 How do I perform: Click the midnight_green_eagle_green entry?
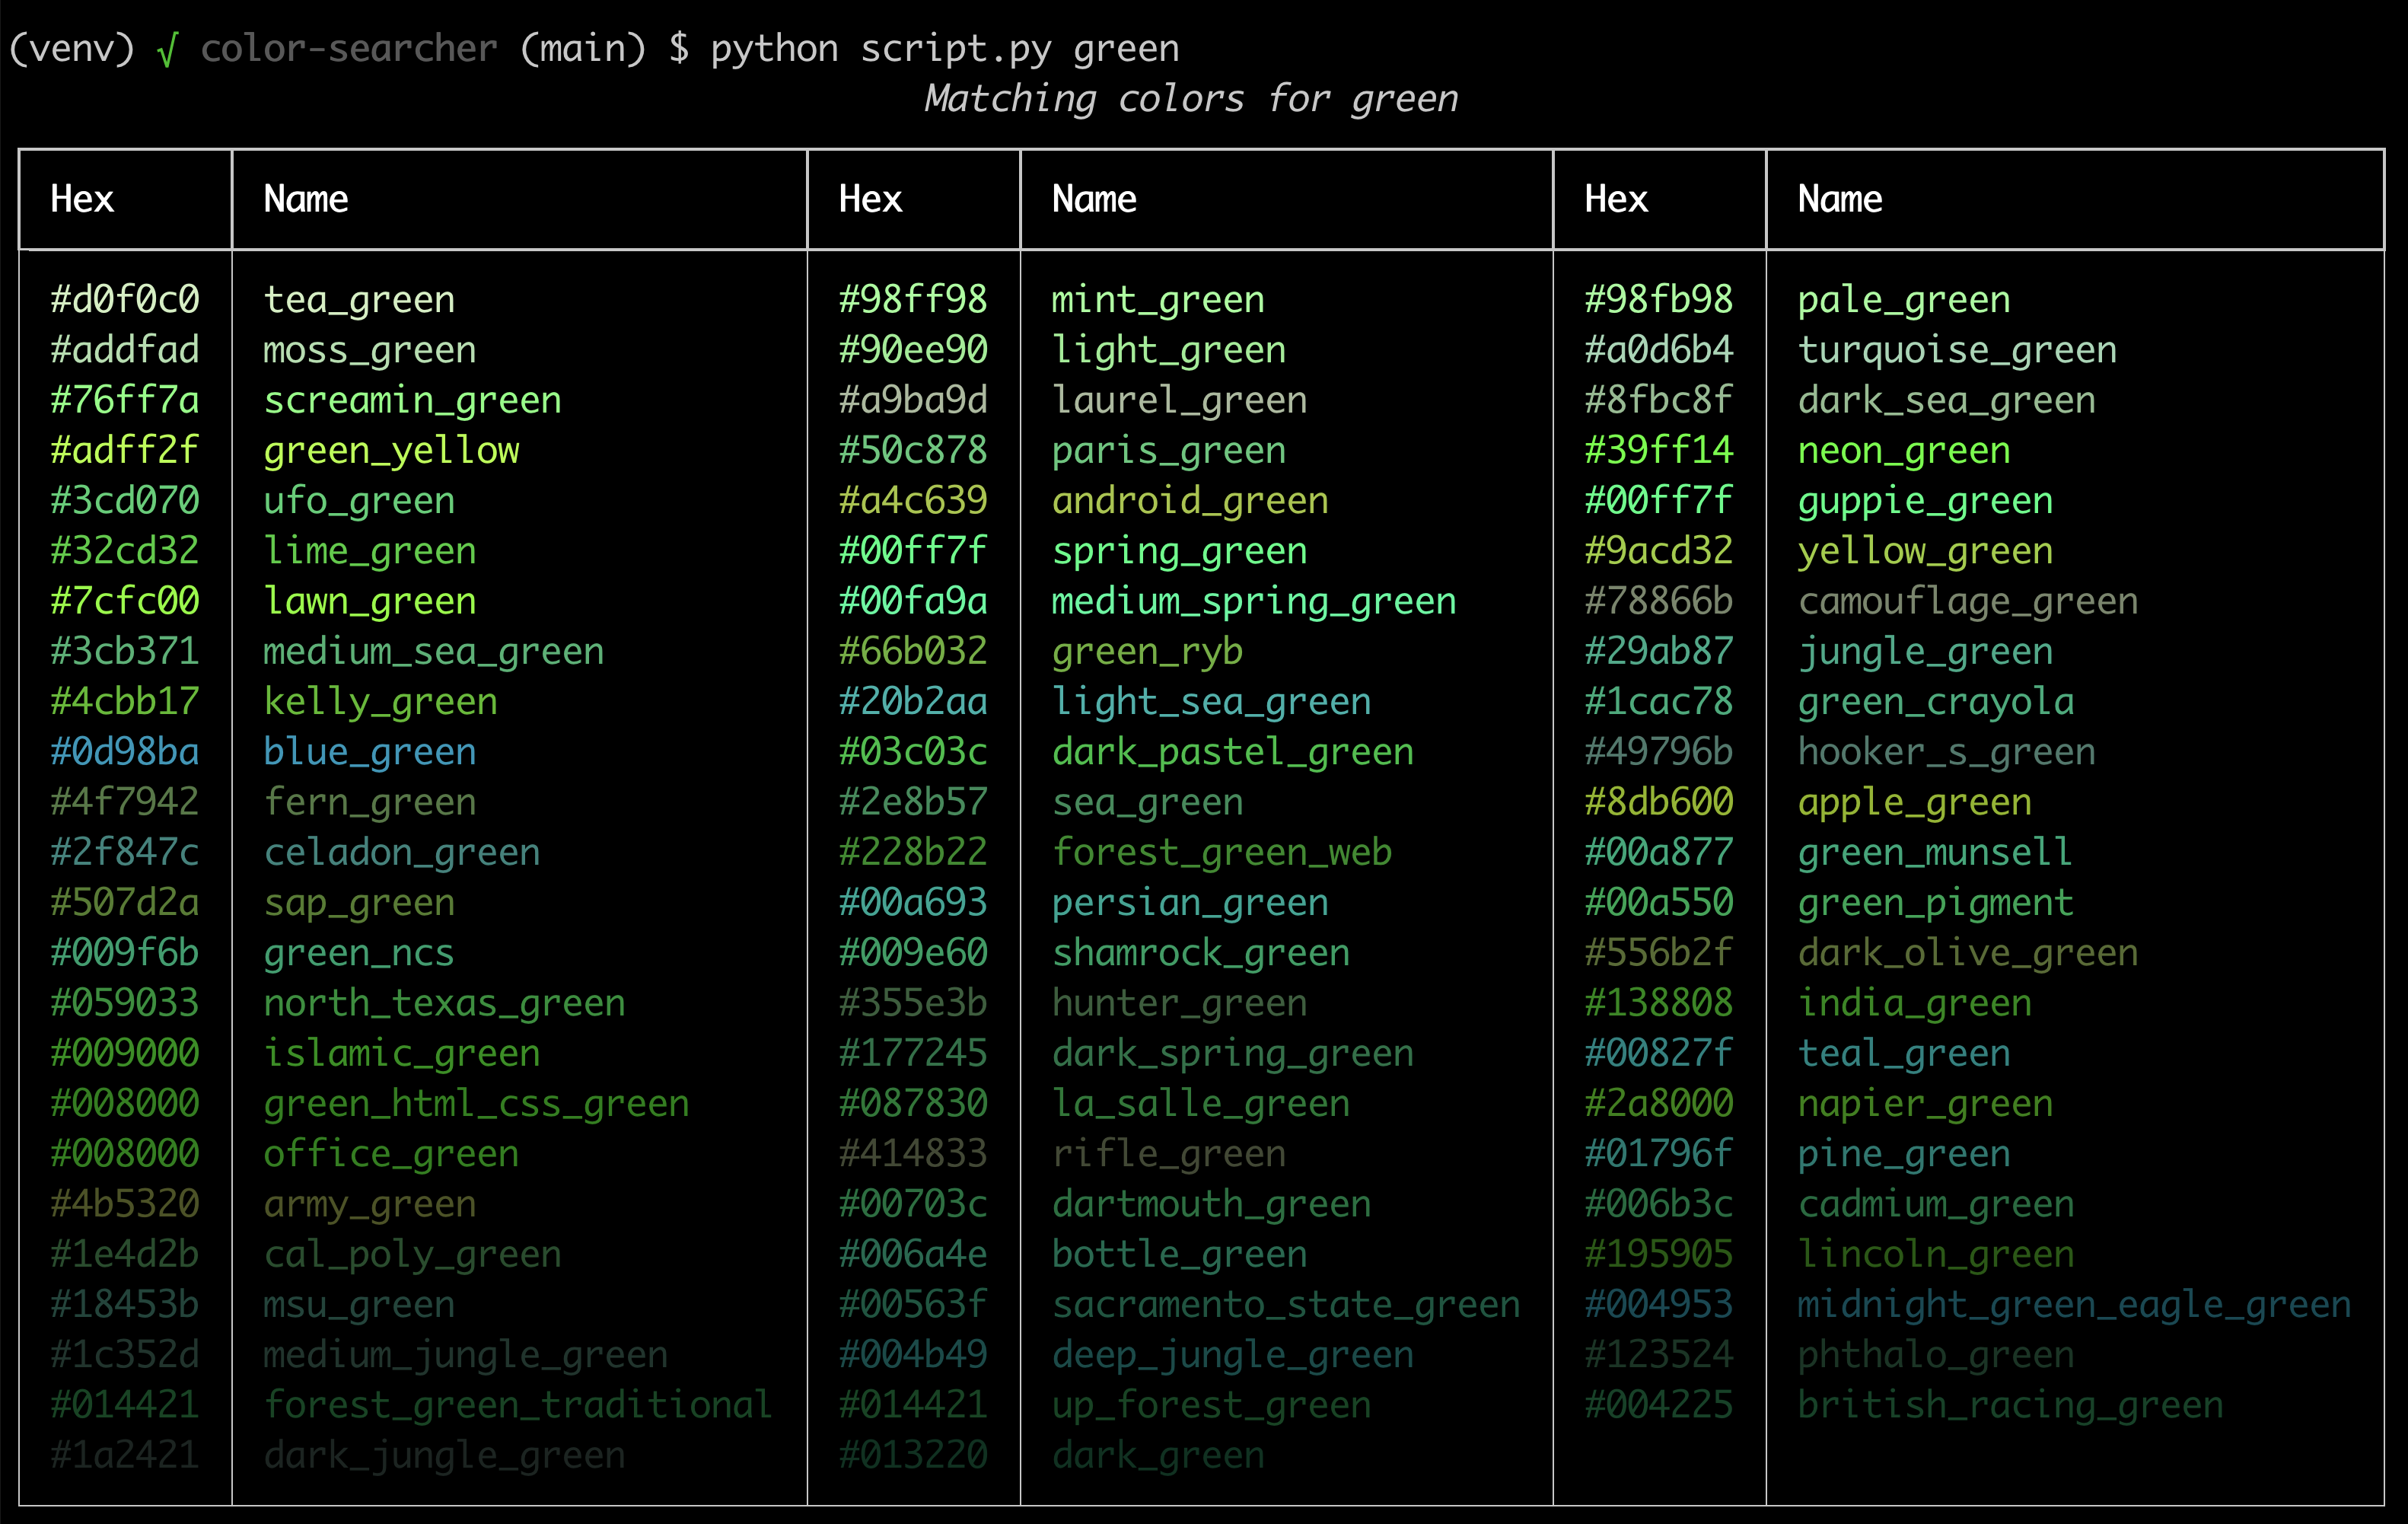click(2074, 1305)
